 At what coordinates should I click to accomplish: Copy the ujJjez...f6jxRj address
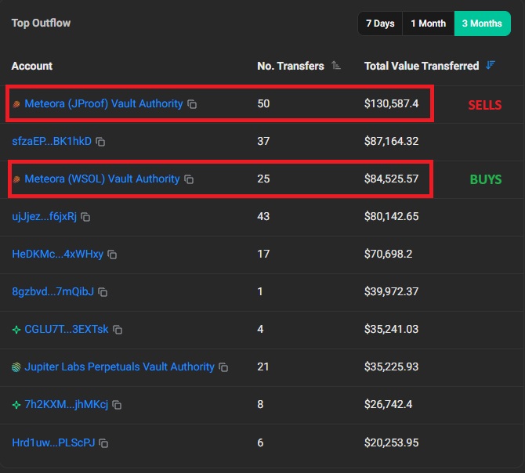[x=85, y=217]
